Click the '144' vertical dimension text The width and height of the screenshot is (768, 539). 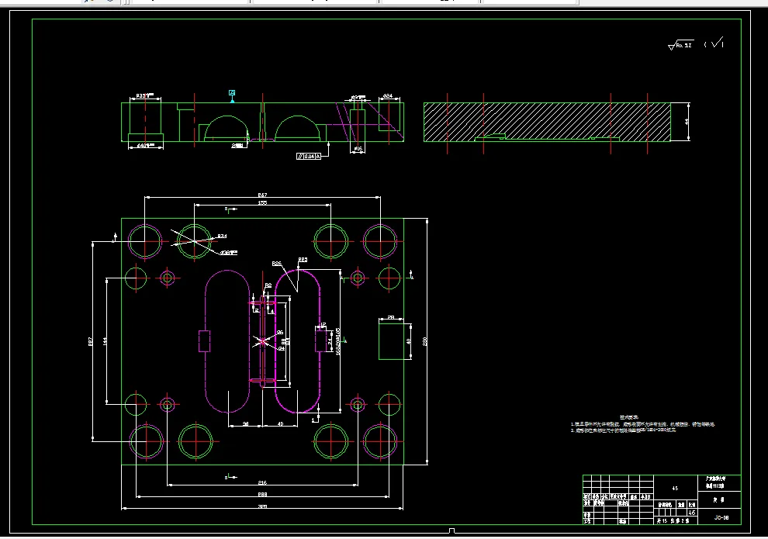click(x=105, y=341)
